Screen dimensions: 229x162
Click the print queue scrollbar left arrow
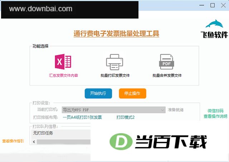(34, 142)
